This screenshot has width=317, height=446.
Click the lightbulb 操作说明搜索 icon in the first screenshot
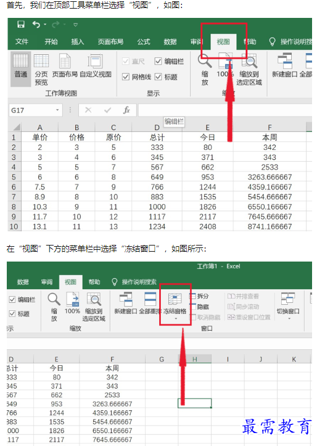(x=272, y=42)
